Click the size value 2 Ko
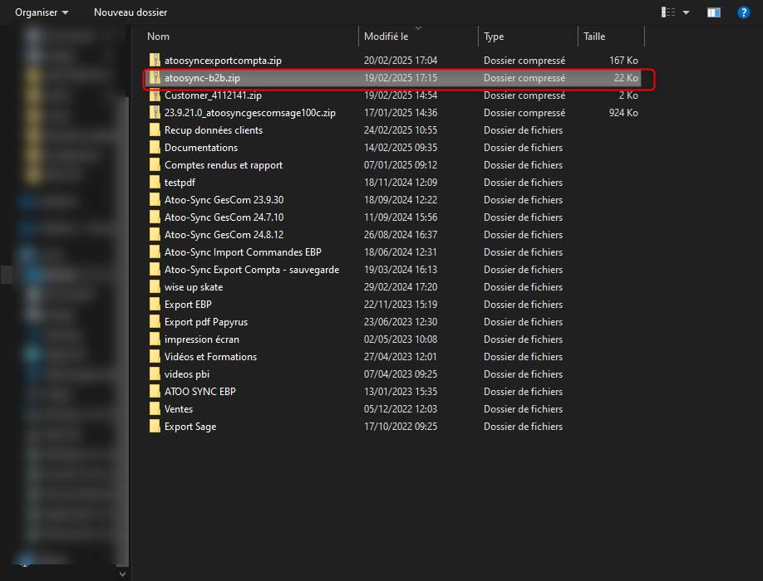 [628, 95]
